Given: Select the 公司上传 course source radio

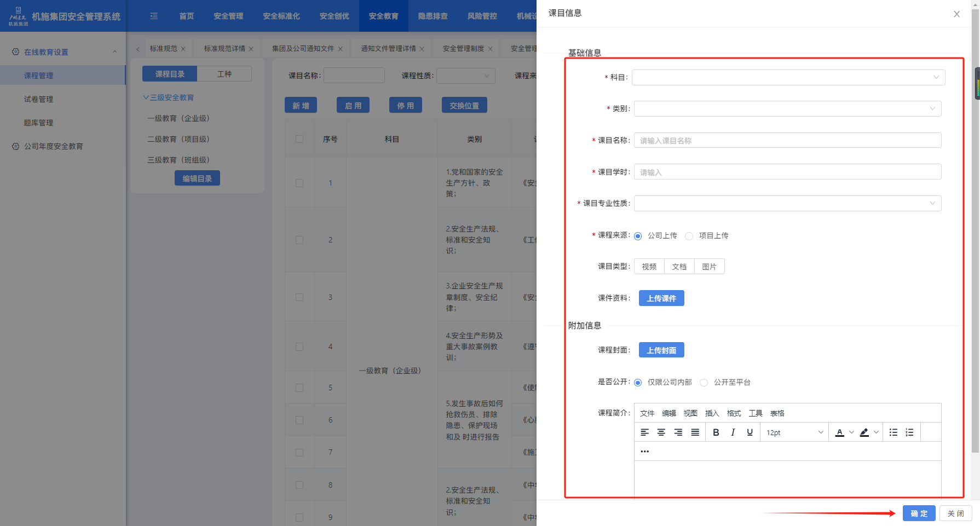Looking at the screenshot, I should pyautogui.click(x=638, y=236).
